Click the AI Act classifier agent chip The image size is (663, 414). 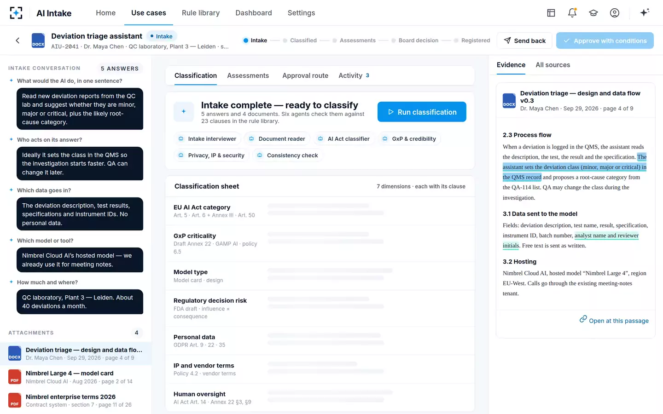point(344,138)
